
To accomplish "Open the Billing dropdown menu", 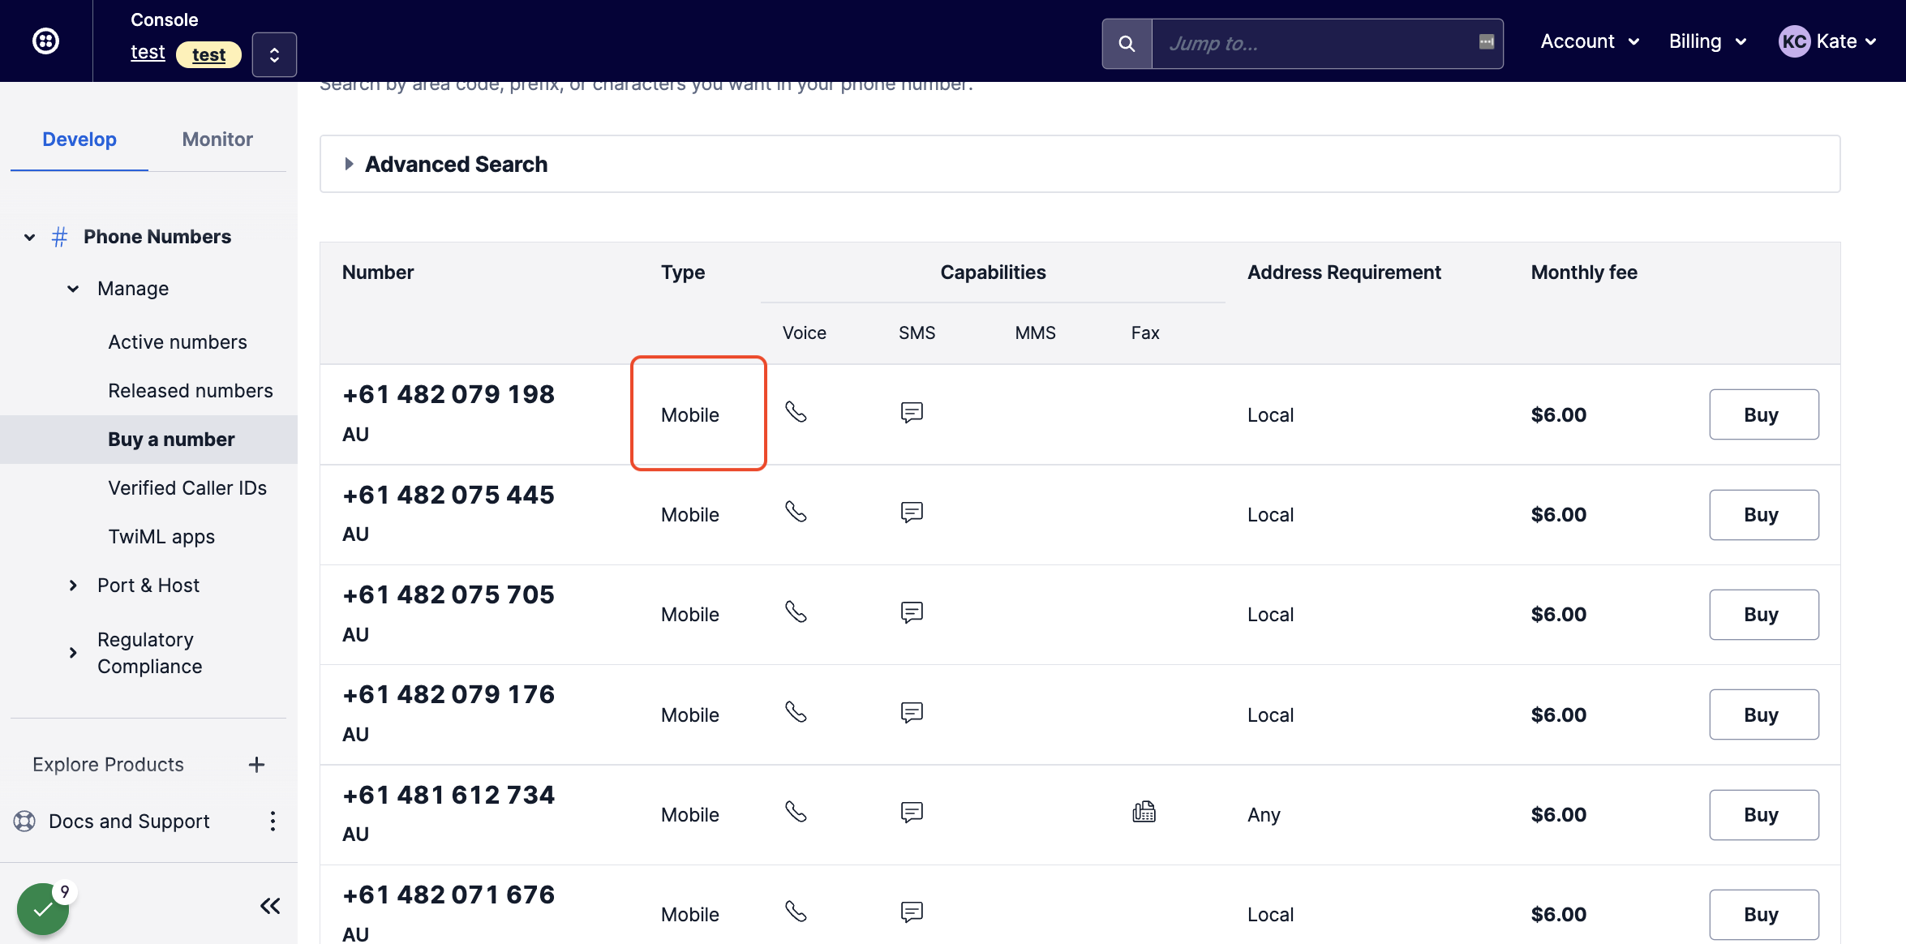I will [1706, 41].
